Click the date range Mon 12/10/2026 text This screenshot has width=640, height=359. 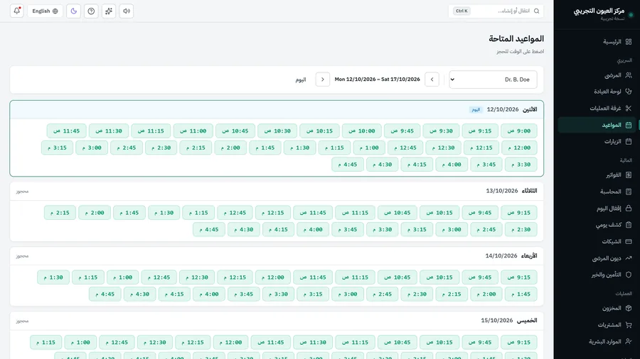pyautogui.click(x=377, y=79)
